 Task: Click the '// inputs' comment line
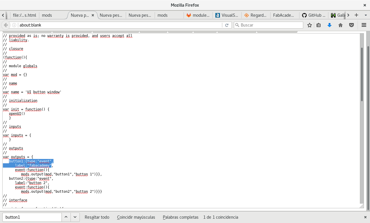12,127
